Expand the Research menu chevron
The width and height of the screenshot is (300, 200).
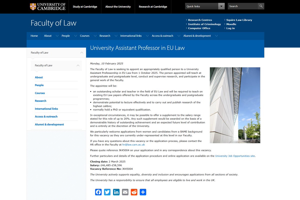pyautogui.click(x=116, y=36)
